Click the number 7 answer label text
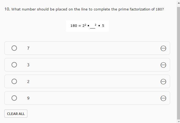Screen dimensions: 180x123 [28, 48]
